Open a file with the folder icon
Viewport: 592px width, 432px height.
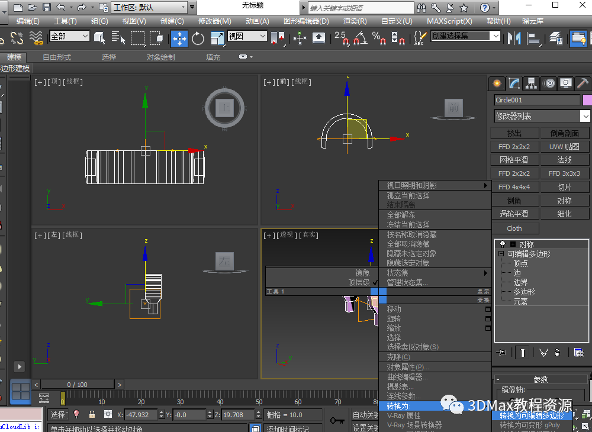click(x=33, y=7)
